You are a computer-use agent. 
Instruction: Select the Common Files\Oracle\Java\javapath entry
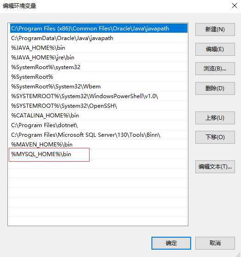pos(98,29)
